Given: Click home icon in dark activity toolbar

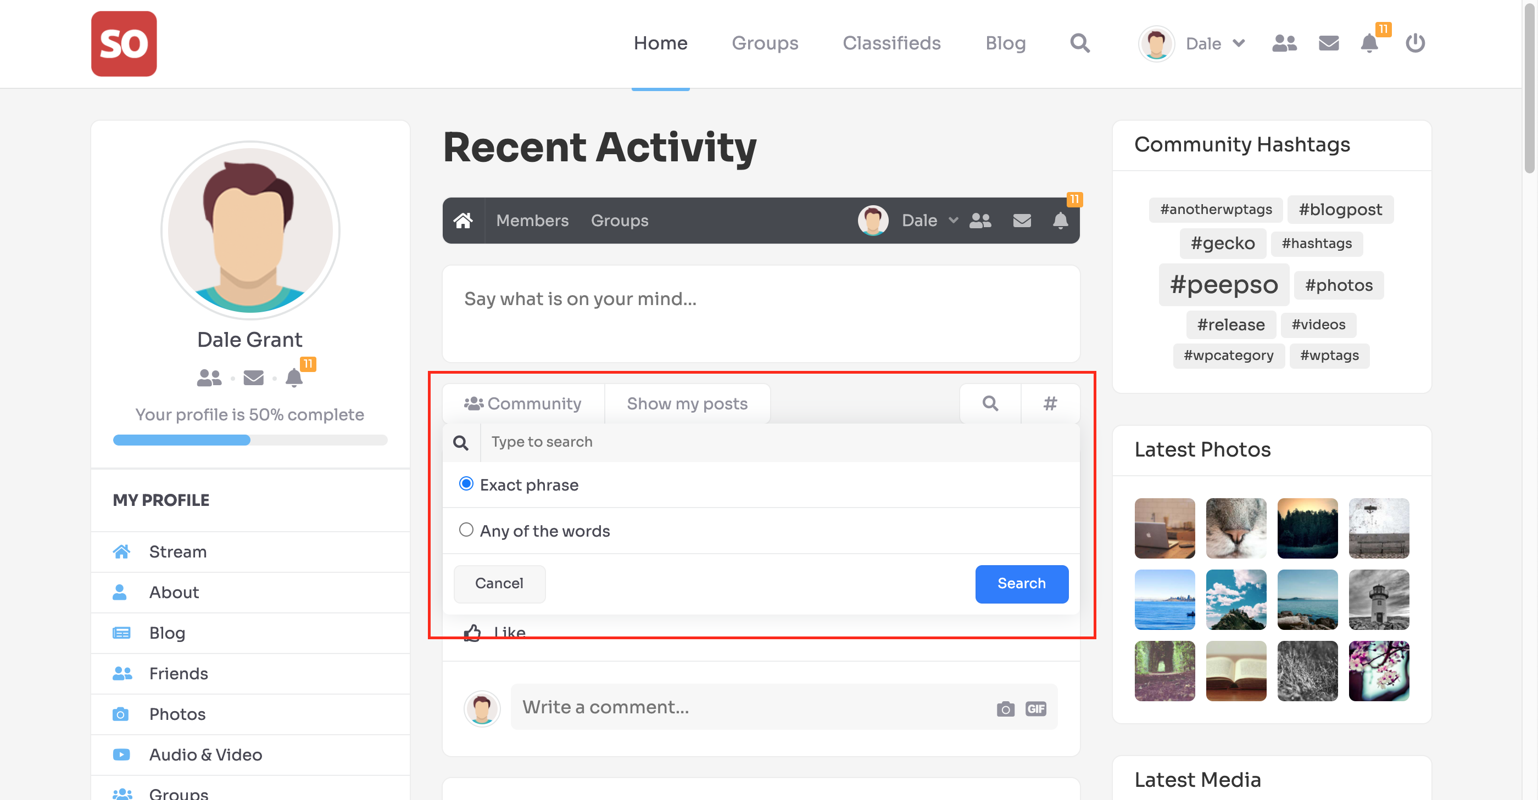Looking at the screenshot, I should tap(463, 221).
